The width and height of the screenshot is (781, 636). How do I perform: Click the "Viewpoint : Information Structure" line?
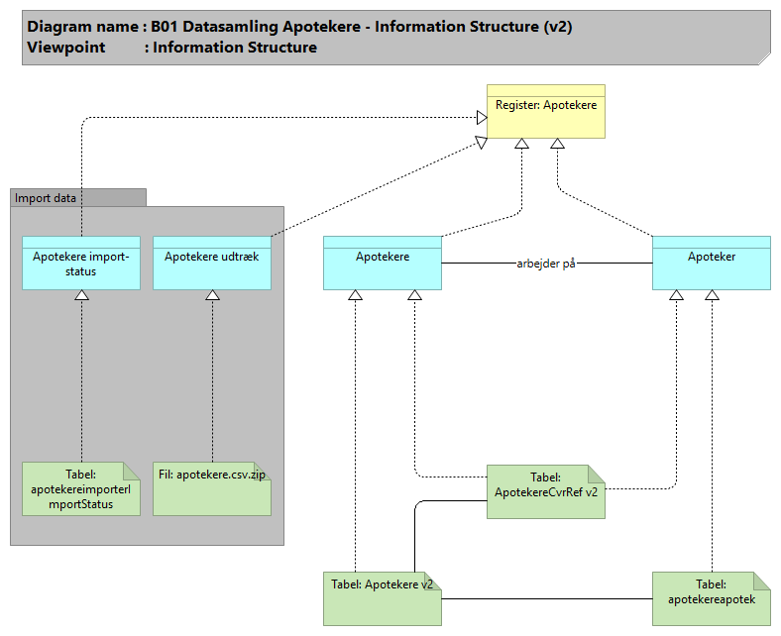174,48
